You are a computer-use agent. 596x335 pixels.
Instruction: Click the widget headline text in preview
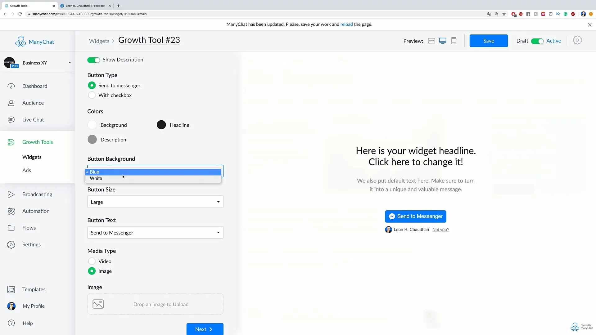tap(416, 156)
